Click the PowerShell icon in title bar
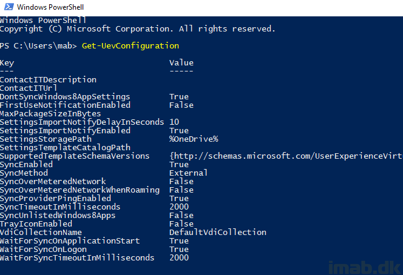Viewport: 403px width, 275px height. 8,7
